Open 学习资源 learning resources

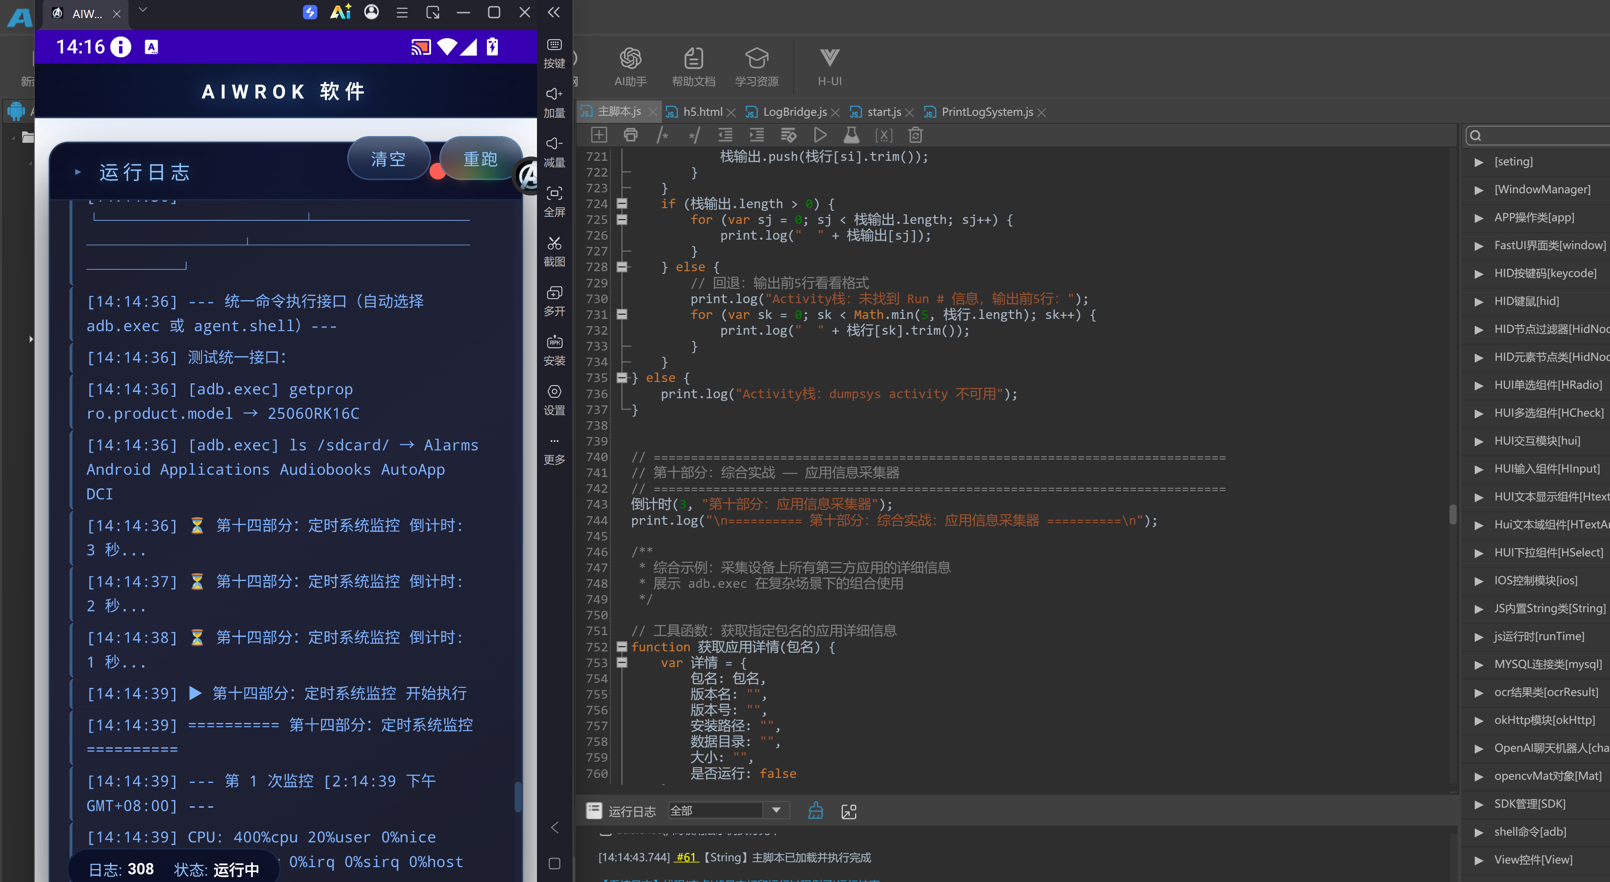coord(756,67)
